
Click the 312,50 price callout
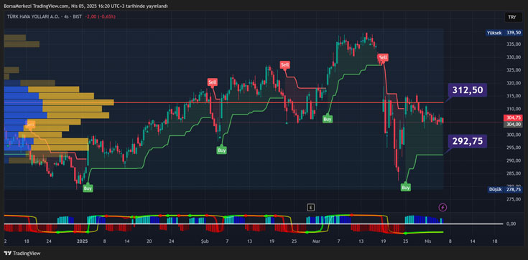coord(468,90)
